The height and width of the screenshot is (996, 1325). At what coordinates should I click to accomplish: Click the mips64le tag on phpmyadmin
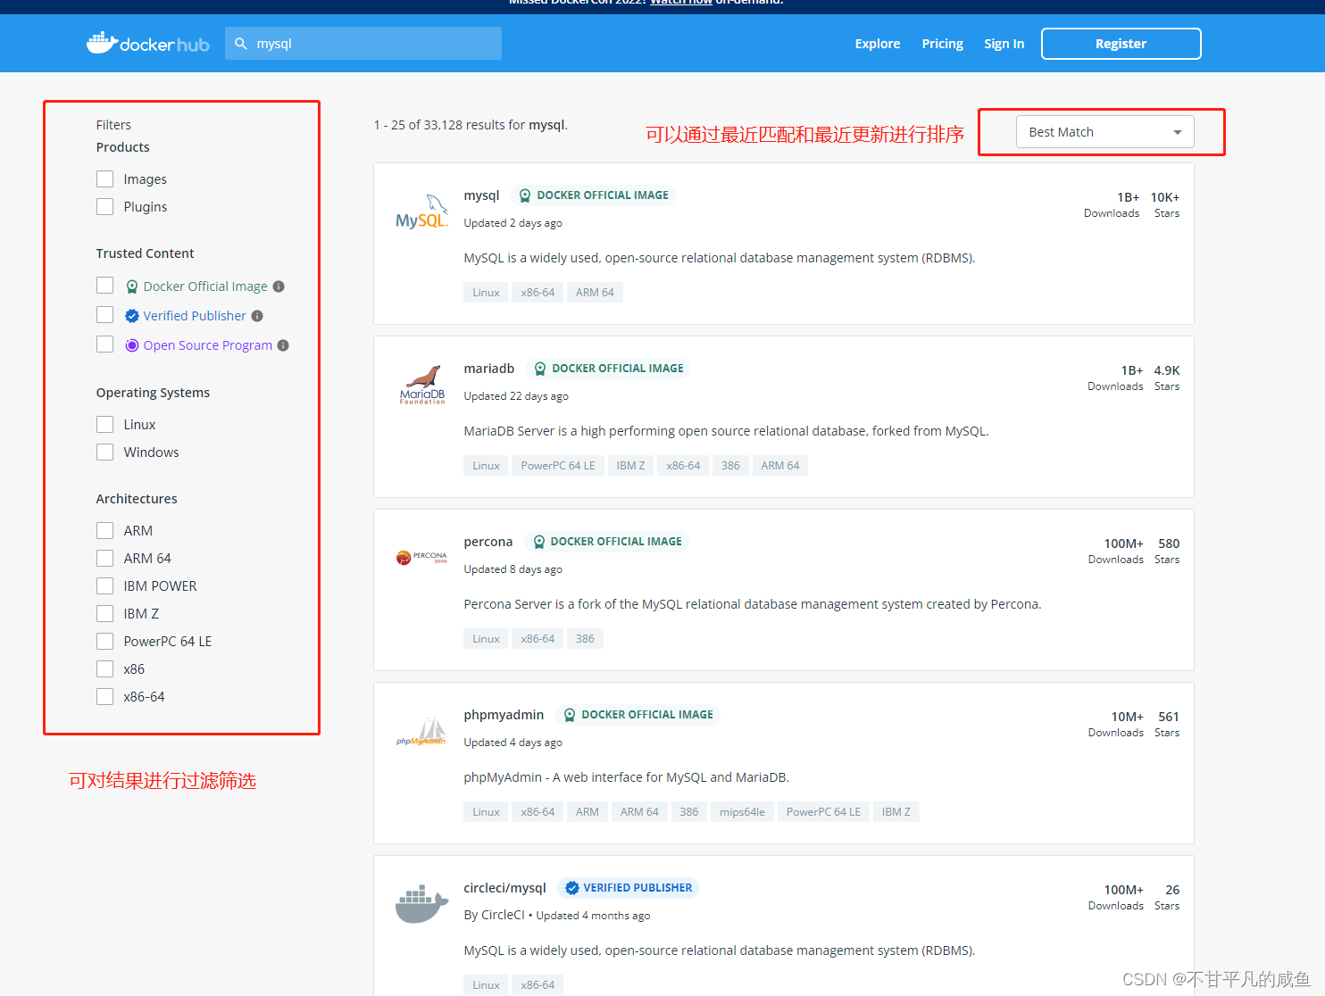[742, 812]
